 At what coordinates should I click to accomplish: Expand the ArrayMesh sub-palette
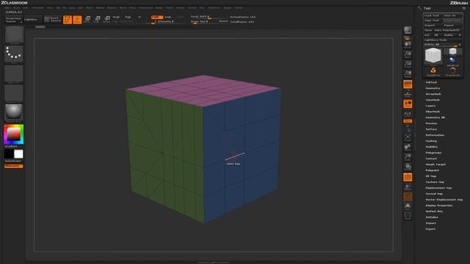[x=433, y=94]
